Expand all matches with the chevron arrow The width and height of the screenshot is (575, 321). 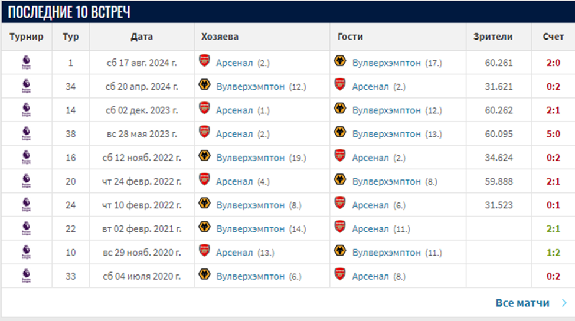[x=564, y=303]
